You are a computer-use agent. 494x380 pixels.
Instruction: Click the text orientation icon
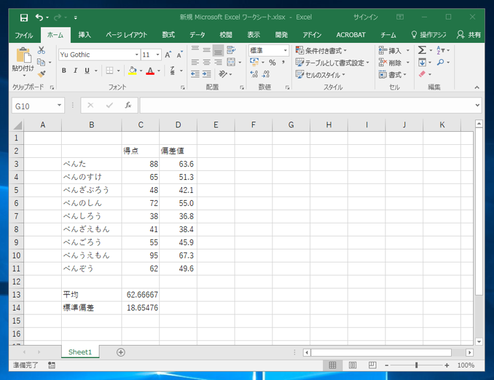(223, 74)
